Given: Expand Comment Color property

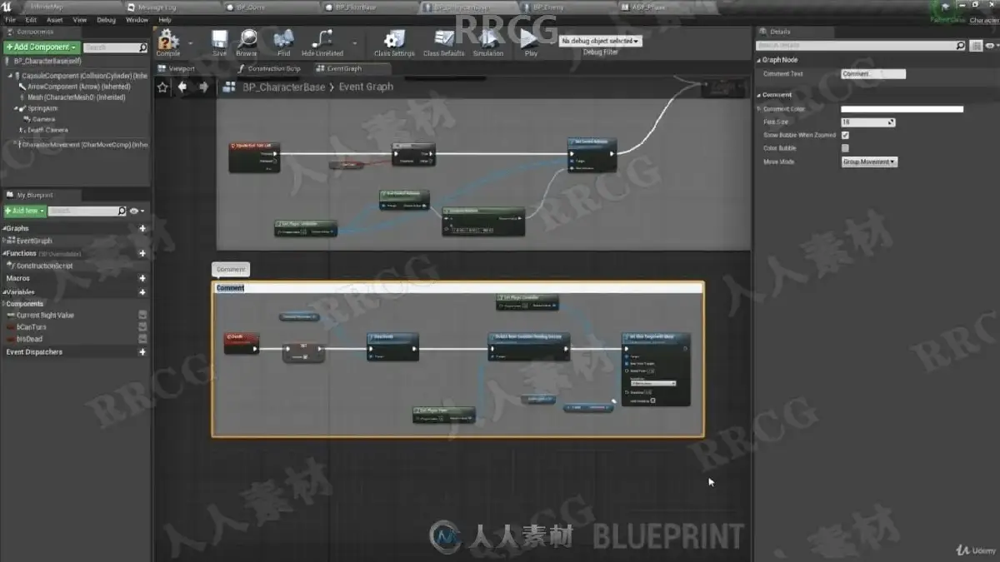Looking at the screenshot, I should (x=759, y=109).
